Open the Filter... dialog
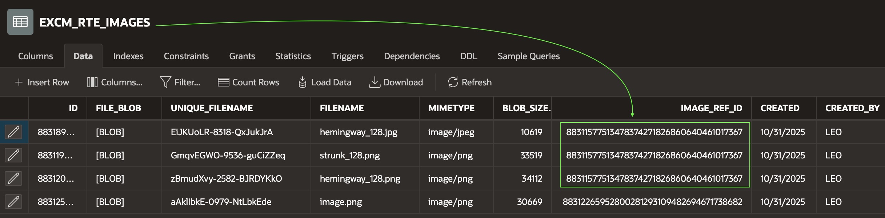This screenshot has width=885, height=218. [x=180, y=82]
